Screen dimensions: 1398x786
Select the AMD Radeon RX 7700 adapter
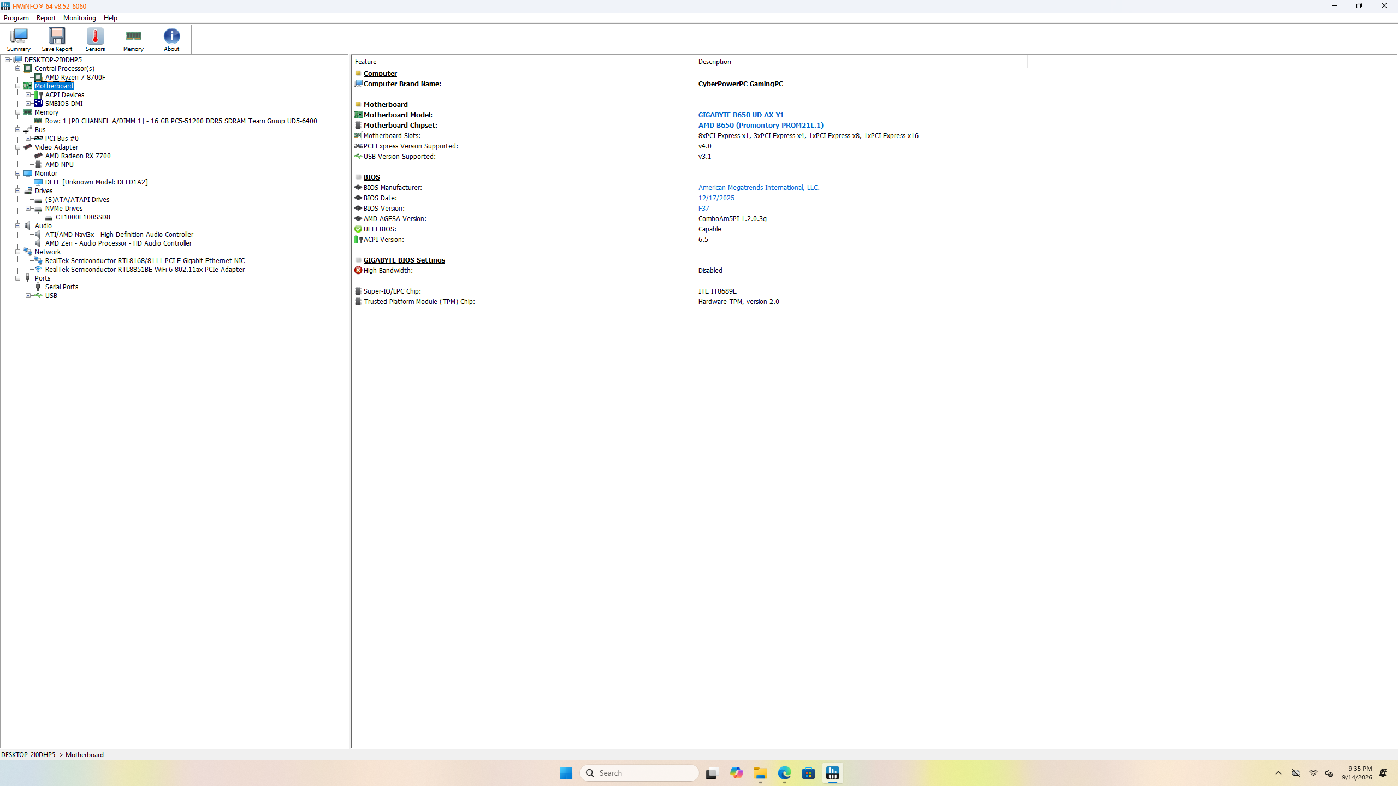(78, 156)
